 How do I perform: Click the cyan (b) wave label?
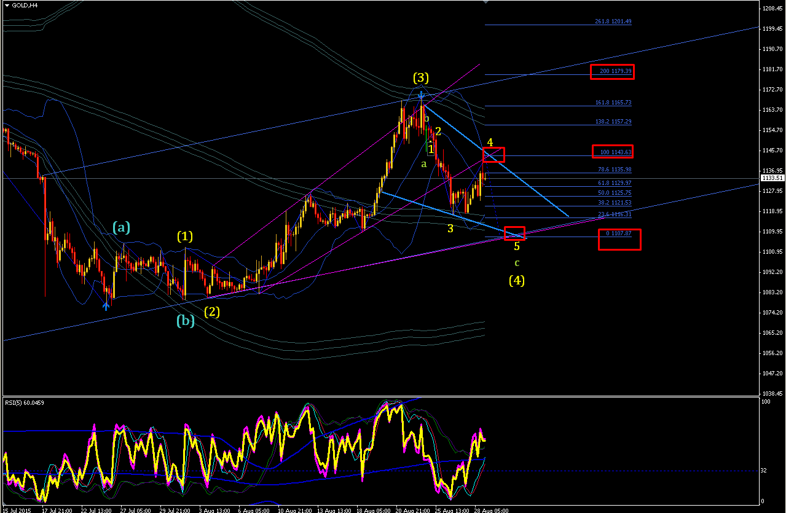(x=186, y=320)
